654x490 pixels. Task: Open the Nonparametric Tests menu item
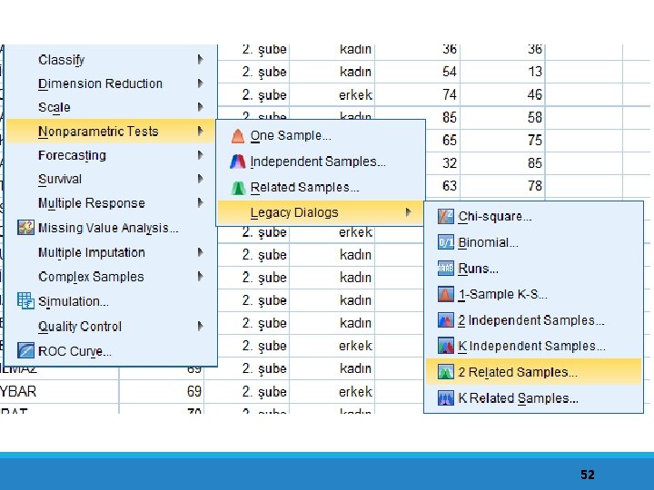(111, 132)
